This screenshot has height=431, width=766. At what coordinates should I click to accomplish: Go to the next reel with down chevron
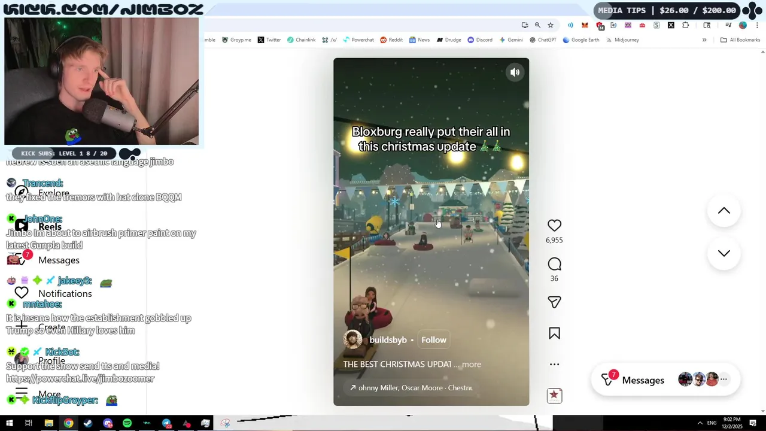coord(724,253)
